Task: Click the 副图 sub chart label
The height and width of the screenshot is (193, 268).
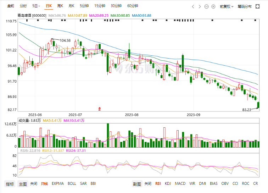Action: 137,184
